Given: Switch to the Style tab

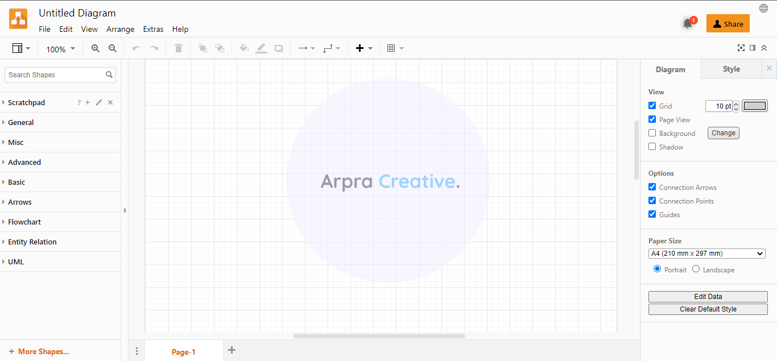Looking at the screenshot, I should [x=731, y=69].
